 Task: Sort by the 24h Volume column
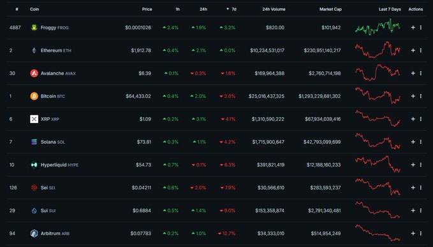click(274, 9)
